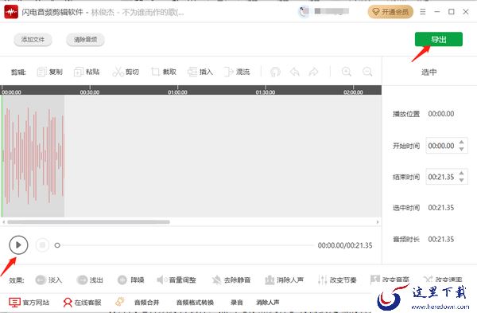This screenshot has width=477, height=313.
Task: Increase 结束时间 with up arrow
Action: click(x=461, y=173)
